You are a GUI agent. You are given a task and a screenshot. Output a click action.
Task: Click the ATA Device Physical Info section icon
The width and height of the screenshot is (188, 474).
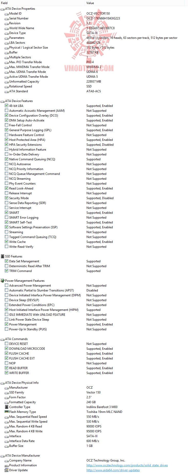3,383
